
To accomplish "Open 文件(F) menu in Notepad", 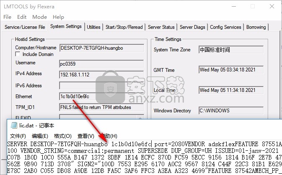I will 18,136.
